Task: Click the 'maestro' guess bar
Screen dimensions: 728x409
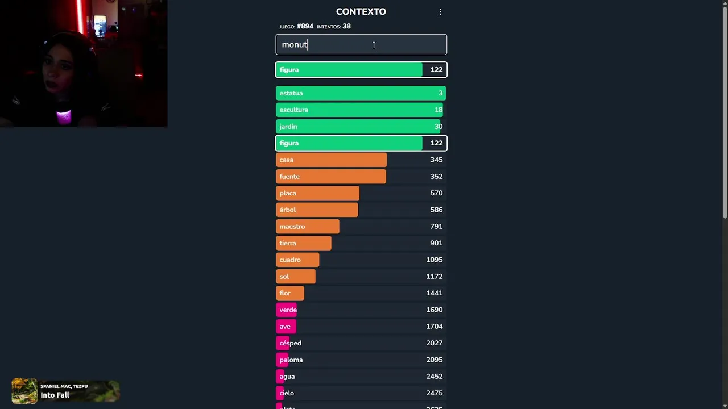Action: click(308, 227)
